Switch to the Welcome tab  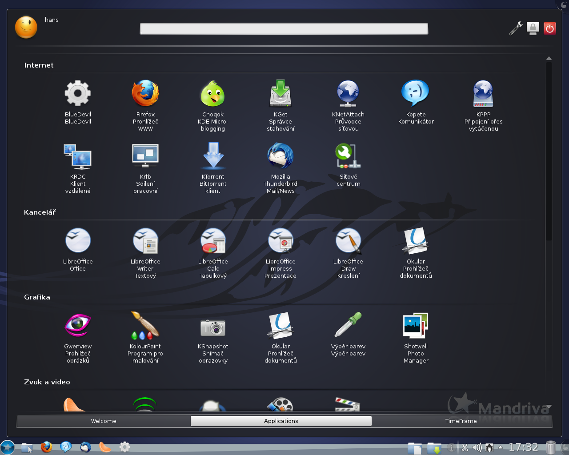104,421
